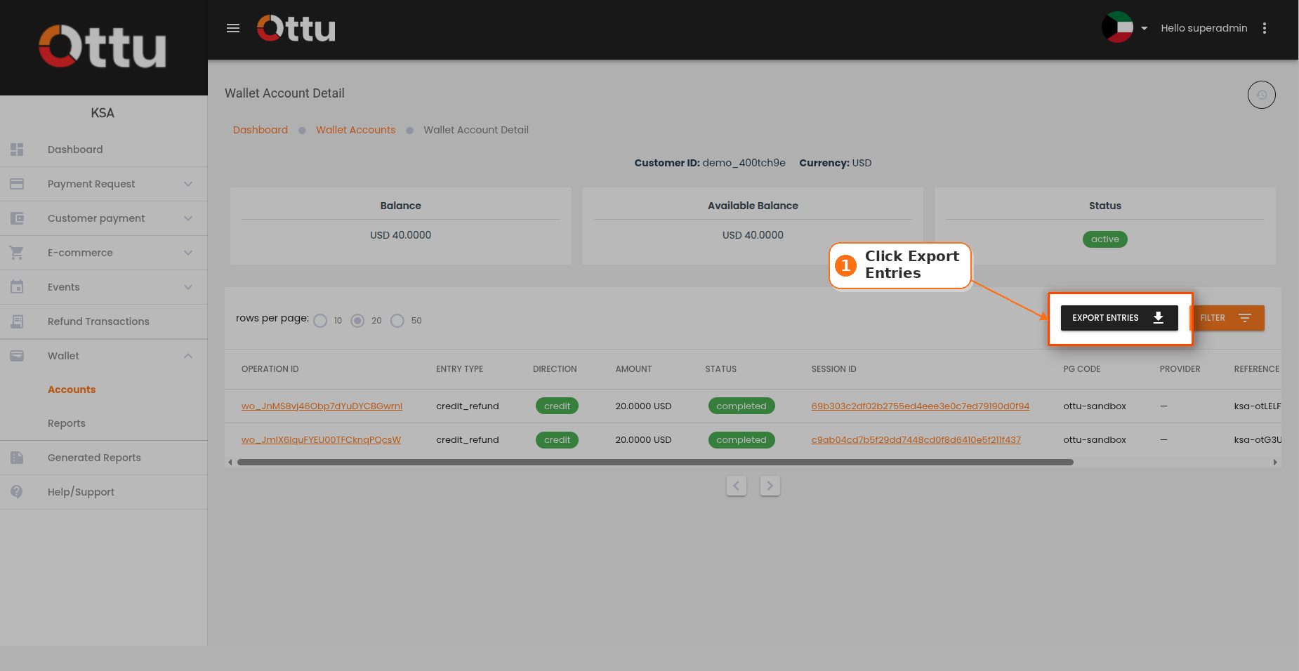The image size is (1299, 671).
Task: Collapse the Wallet section chevron
Action: pyautogui.click(x=188, y=356)
